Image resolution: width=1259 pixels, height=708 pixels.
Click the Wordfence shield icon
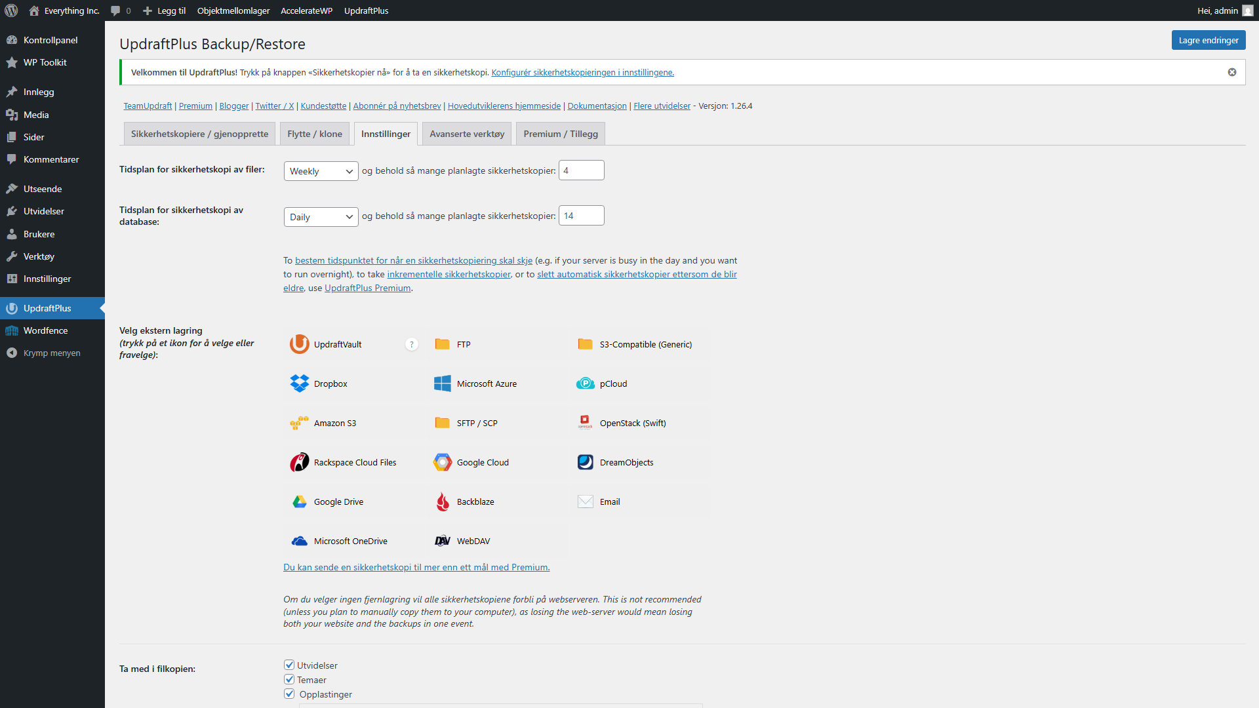12,330
